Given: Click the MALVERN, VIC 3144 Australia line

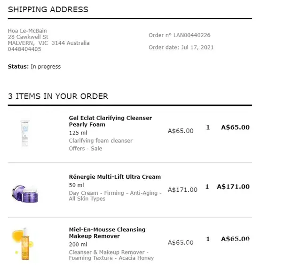Looking at the screenshot, I should 48,43.
